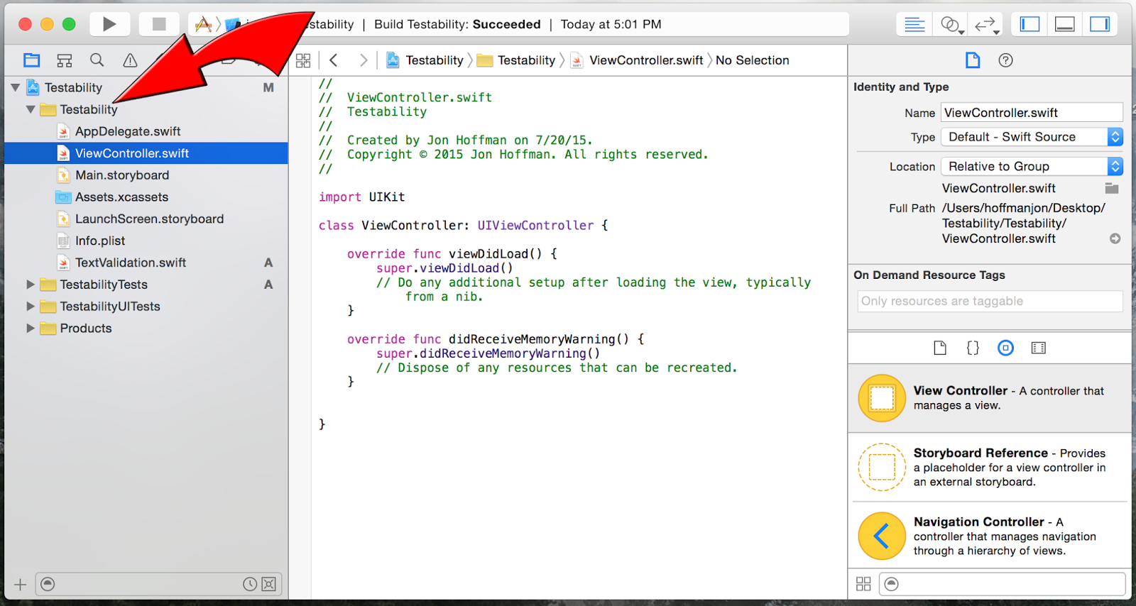This screenshot has width=1136, height=606.
Task: Open the Issue navigator warning icon
Action: coord(130,60)
